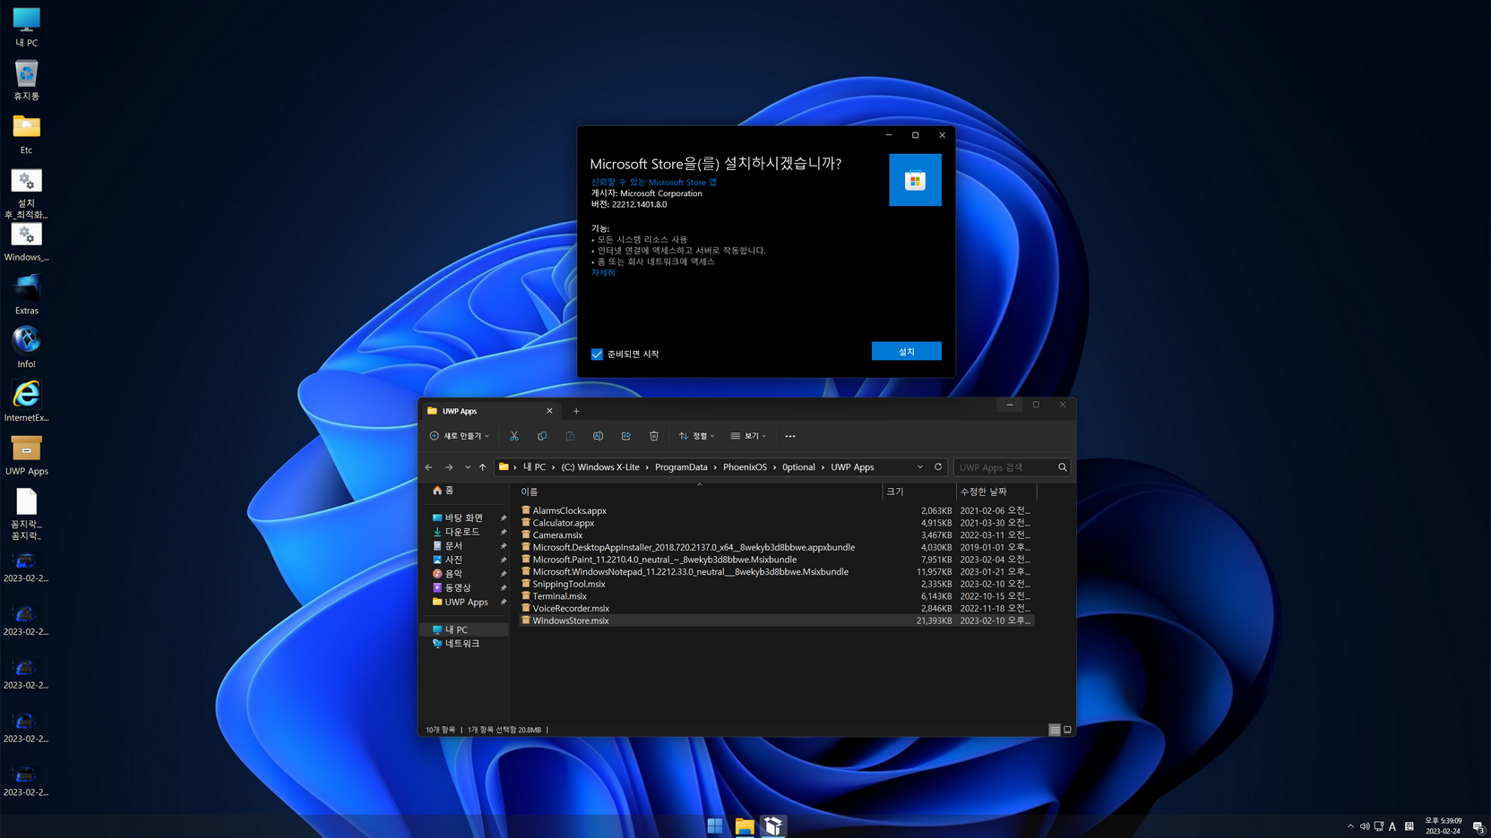Click the Windows Start button on taskbar

(x=715, y=825)
